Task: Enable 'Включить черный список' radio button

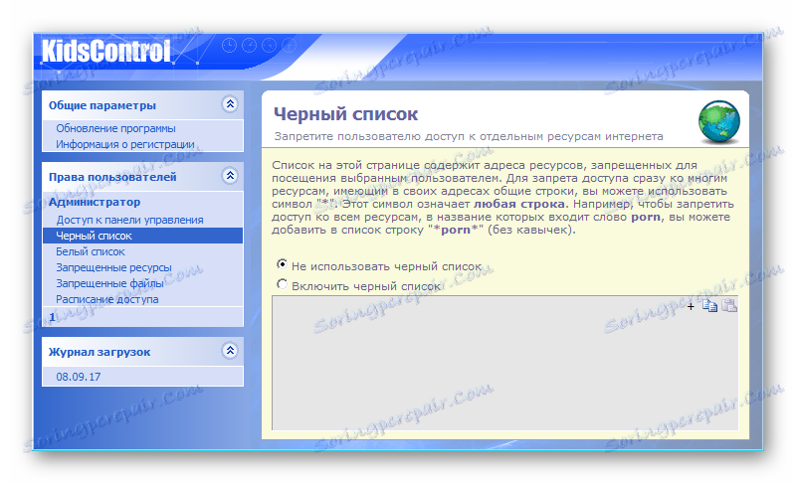Action: pyautogui.click(x=282, y=284)
